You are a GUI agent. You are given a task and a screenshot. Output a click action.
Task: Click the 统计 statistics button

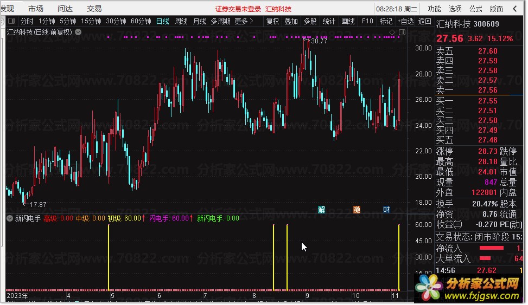pos(329,22)
